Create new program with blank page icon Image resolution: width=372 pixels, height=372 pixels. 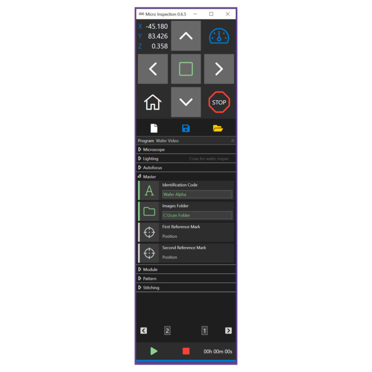click(x=154, y=128)
